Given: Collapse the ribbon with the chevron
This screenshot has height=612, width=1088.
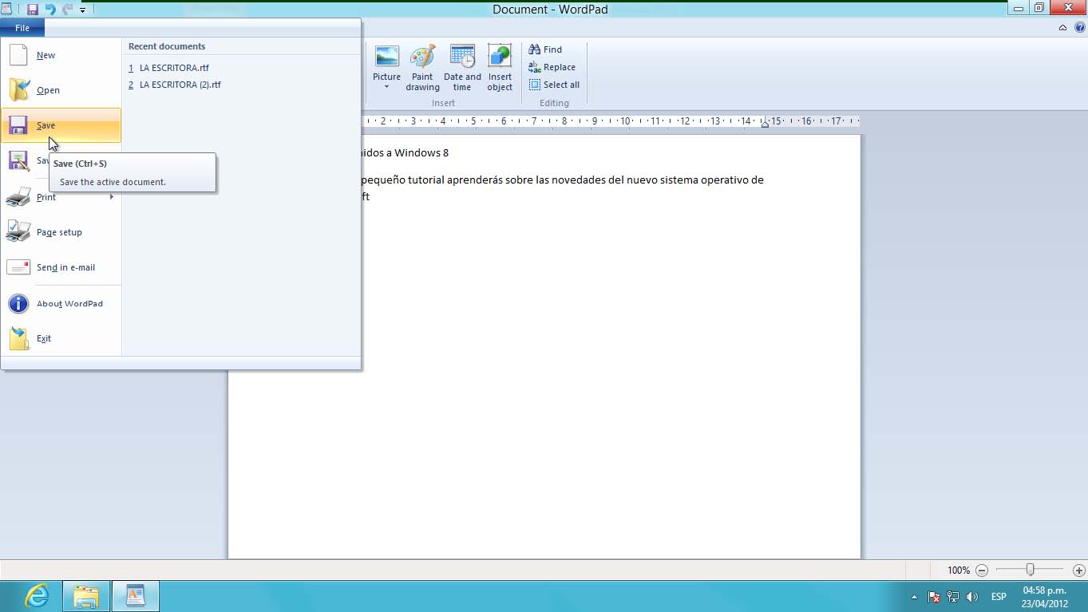Looking at the screenshot, I should click(x=1062, y=28).
